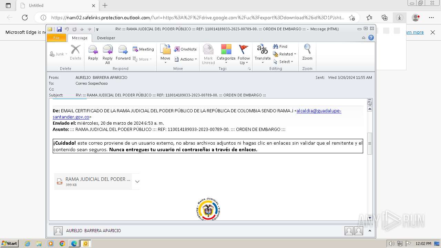Click Undo in the quick access toolbar

[67, 29]
